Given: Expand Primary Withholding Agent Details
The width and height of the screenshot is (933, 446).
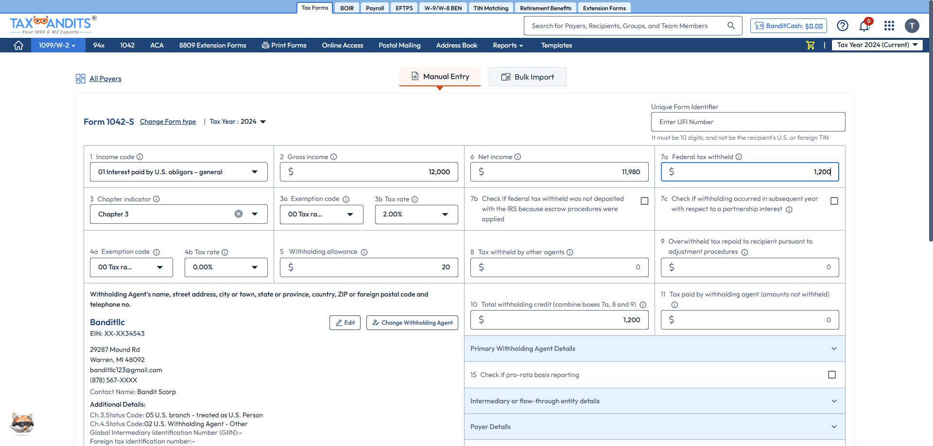Looking at the screenshot, I should point(655,348).
